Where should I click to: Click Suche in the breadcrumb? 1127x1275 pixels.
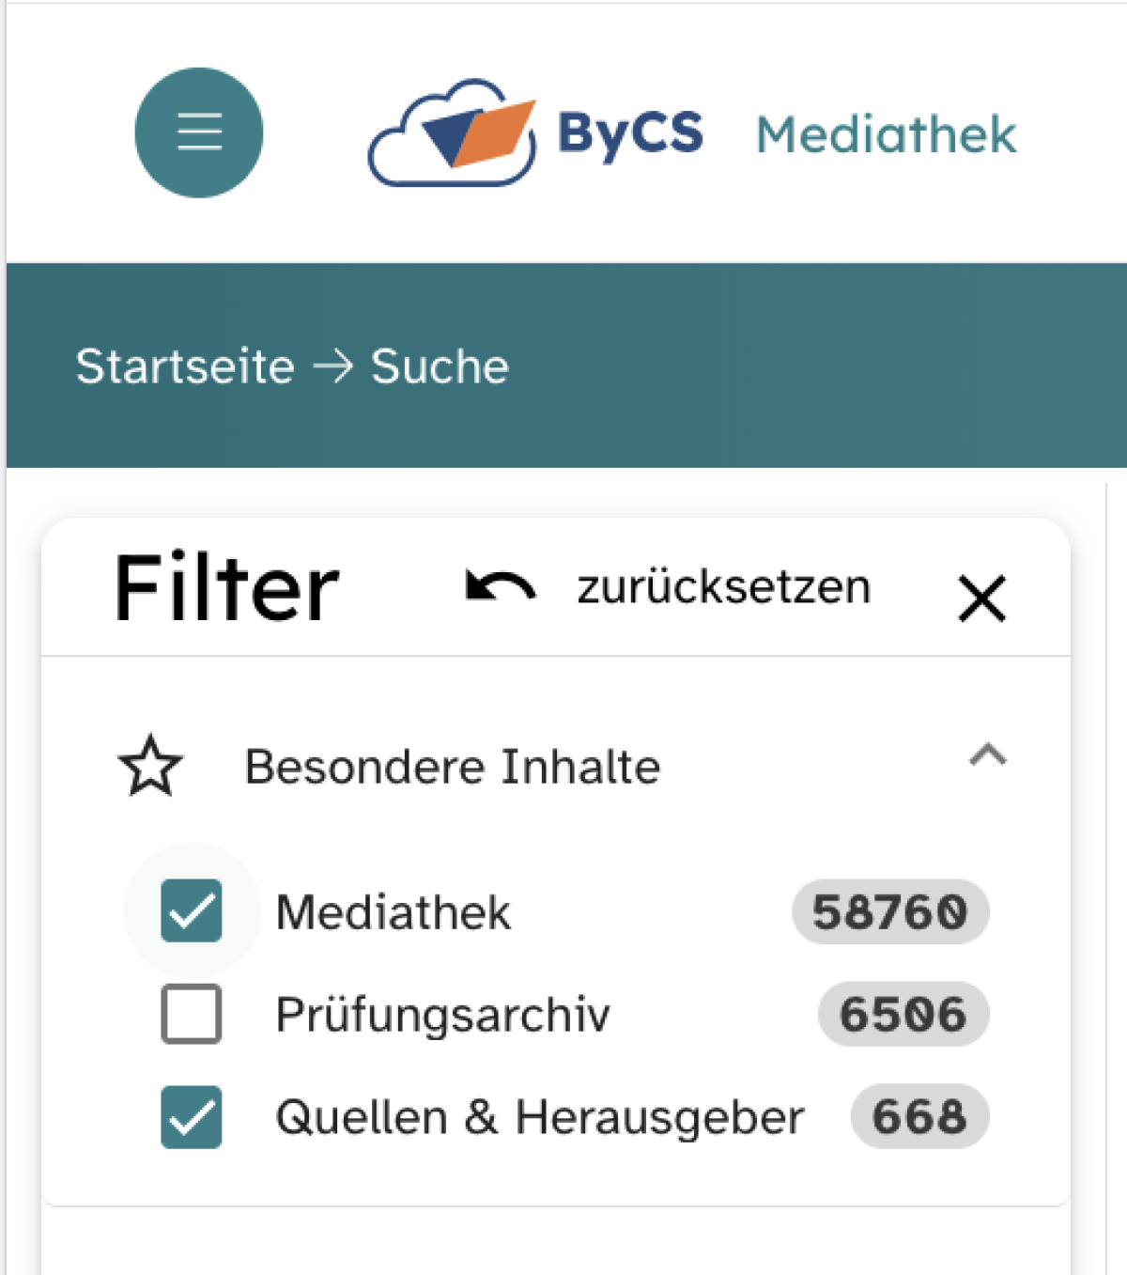point(440,366)
